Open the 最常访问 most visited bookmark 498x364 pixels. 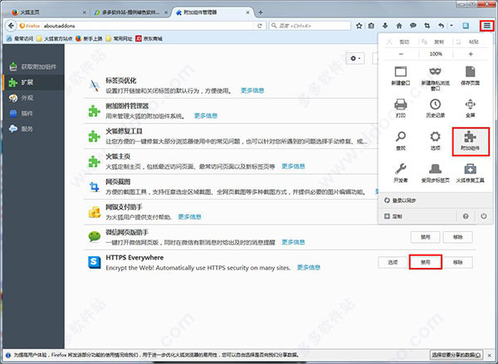click(x=20, y=39)
